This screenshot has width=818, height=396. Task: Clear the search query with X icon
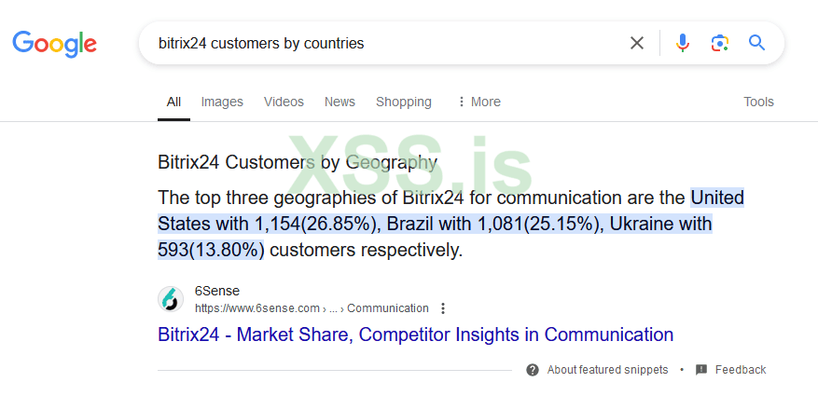[x=637, y=43]
